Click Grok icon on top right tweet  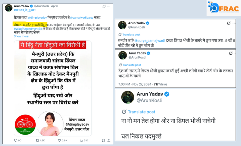tap(229, 23)
